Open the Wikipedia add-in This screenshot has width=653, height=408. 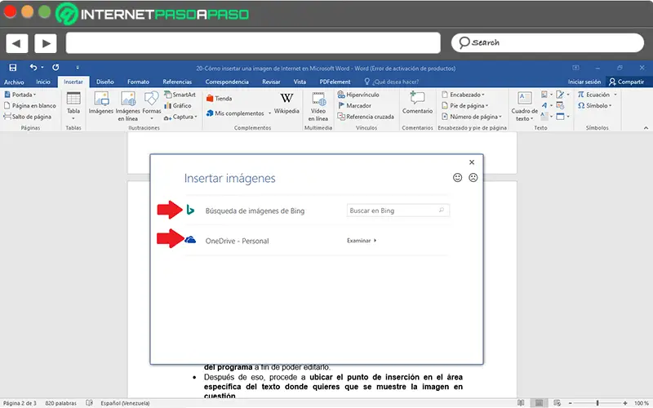click(x=287, y=104)
